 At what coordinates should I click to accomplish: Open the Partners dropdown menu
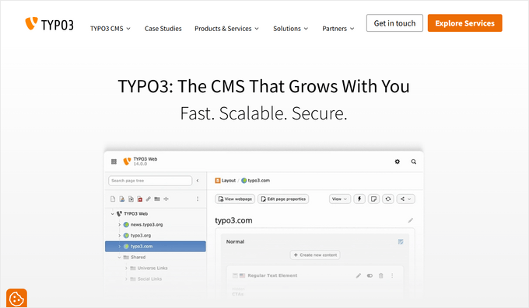tap(338, 29)
